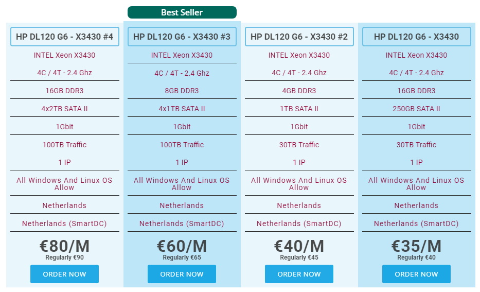Click the Regularly €90 text

click(64, 257)
